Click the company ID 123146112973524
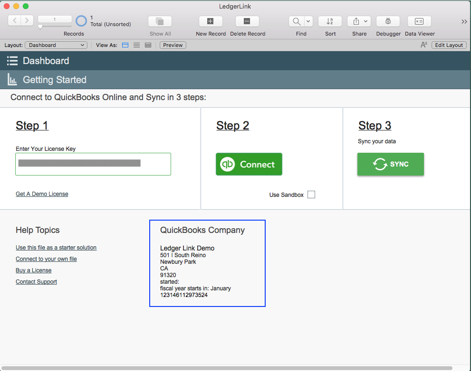This screenshot has width=471, height=371. (x=184, y=295)
